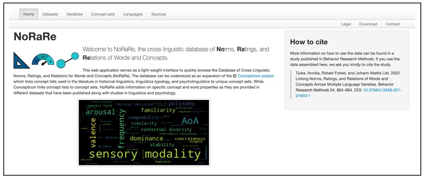The height and width of the screenshot is (179, 425).
Task: Click the rating gauge logo icon
Action: 43,60
